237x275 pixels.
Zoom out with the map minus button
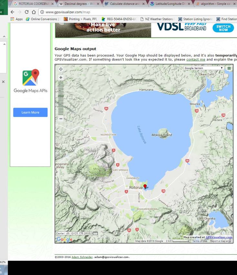[x=61, y=119]
